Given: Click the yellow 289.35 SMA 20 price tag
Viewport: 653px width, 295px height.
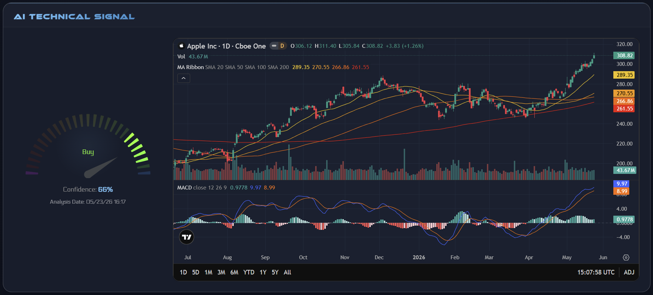Looking at the screenshot, I should pyautogui.click(x=624, y=75).
